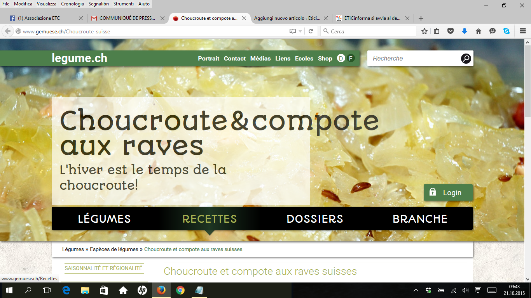This screenshot has height=298, width=531.
Task: Click the white house icon on taskbar
Action: [123, 290]
